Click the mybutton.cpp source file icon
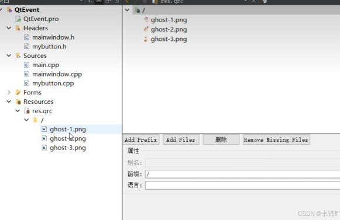The height and width of the screenshot is (220, 340). [x=27, y=83]
